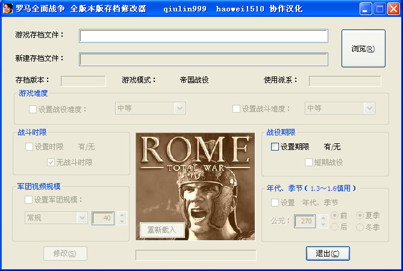Click the application portrait icon in title bar
Viewport: 403px width, 271px height.
pos(7,8)
